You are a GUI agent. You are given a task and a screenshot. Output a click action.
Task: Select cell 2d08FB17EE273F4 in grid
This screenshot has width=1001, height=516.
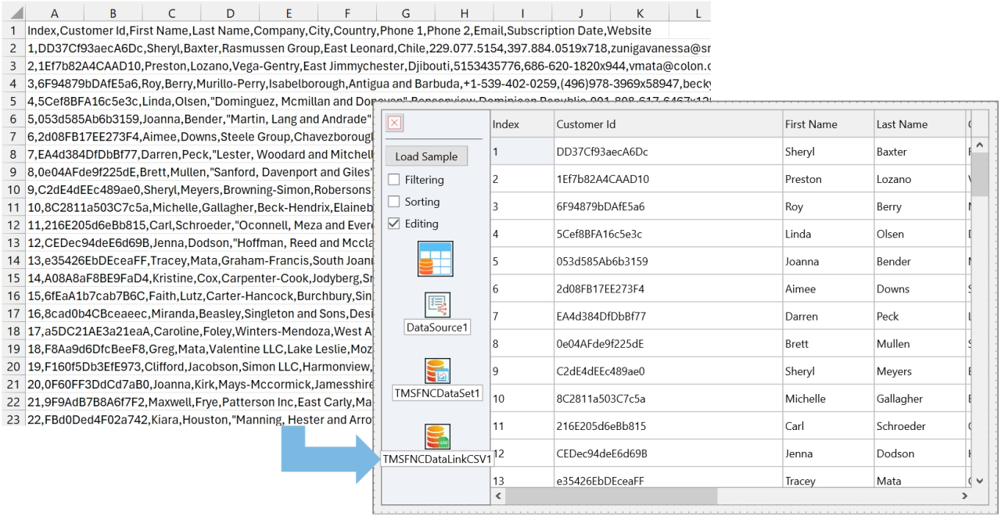(668, 289)
